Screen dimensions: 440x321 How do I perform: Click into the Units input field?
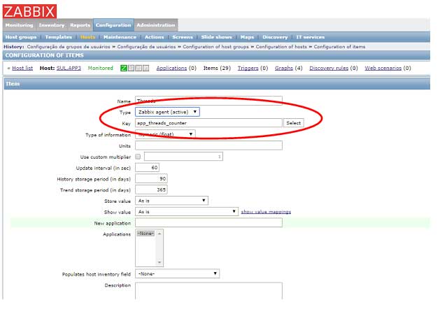(208, 145)
